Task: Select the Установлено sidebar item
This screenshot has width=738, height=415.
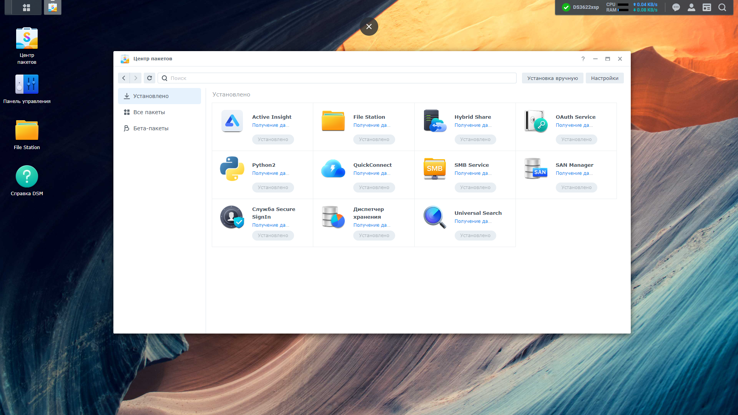Action: (160, 96)
